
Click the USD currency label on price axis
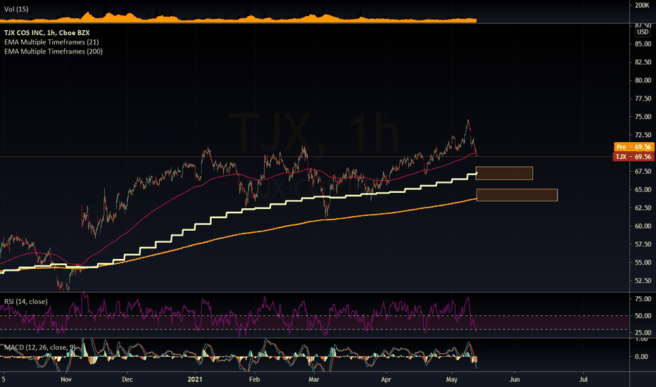(x=643, y=32)
